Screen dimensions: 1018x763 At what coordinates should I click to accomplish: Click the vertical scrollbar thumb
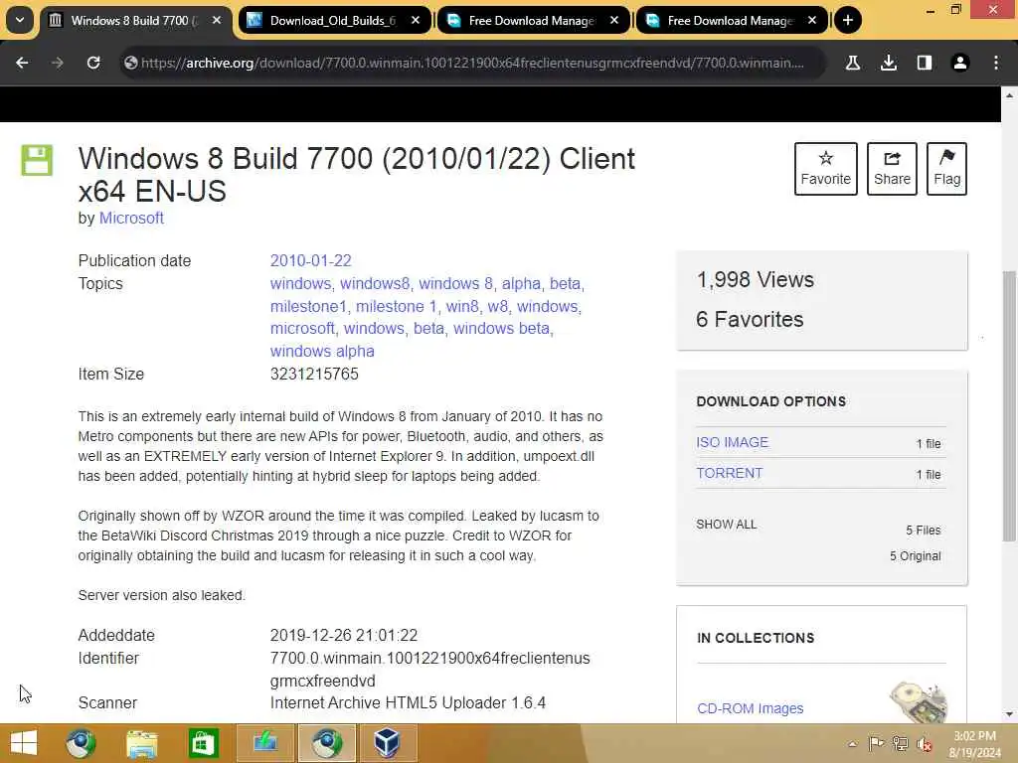pos(1010,406)
